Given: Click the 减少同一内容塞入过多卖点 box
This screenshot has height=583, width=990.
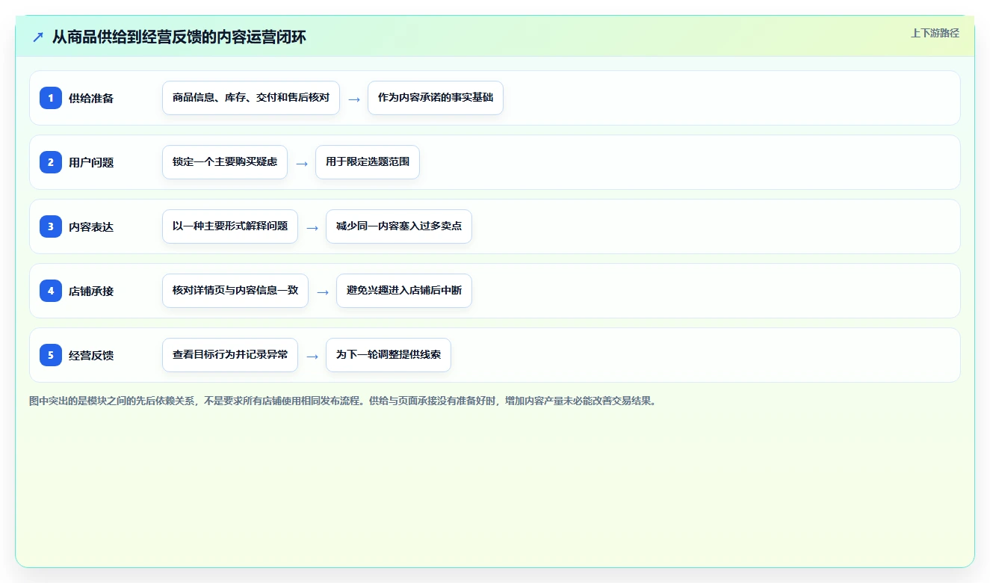Looking at the screenshot, I should pyautogui.click(x=399, y=226).
